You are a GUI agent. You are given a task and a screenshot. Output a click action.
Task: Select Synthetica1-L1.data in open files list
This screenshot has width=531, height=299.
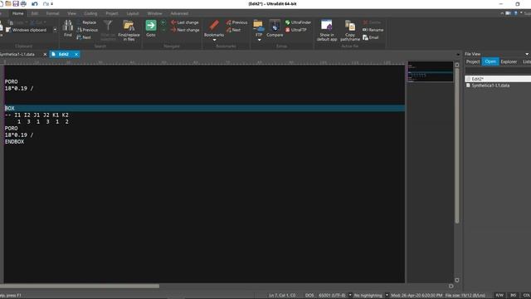coord(490,86)
